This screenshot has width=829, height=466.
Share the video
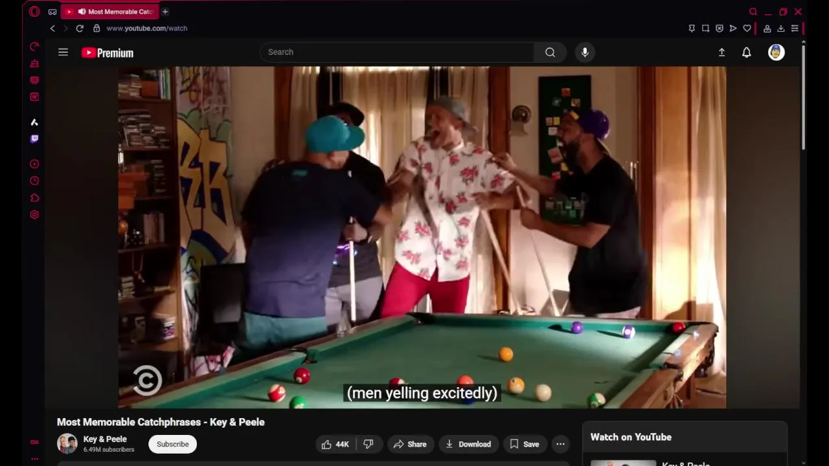point(410,444)
